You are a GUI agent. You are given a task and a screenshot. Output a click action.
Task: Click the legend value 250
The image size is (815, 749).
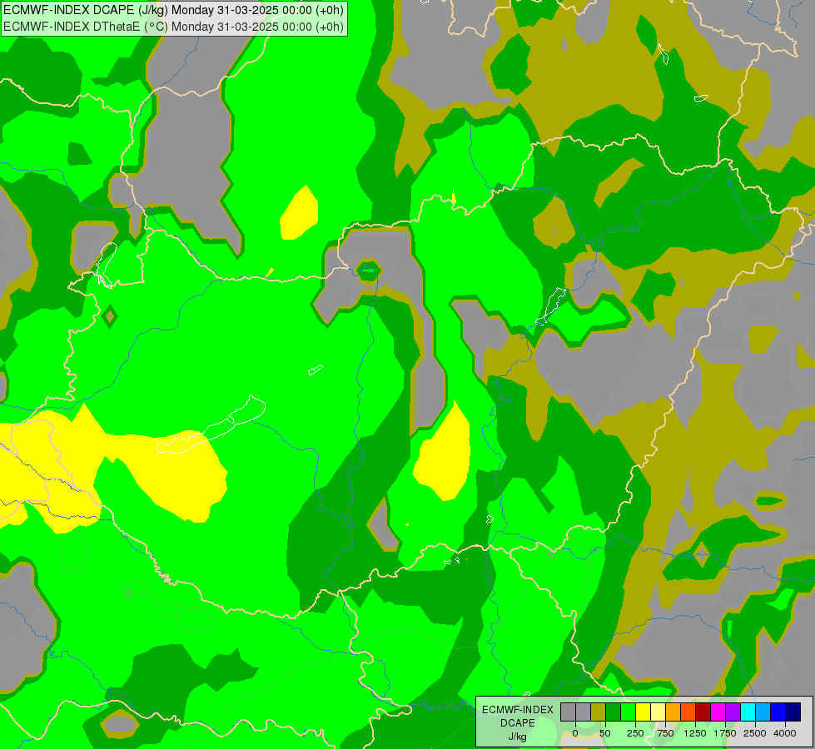(x=635, y=733)
